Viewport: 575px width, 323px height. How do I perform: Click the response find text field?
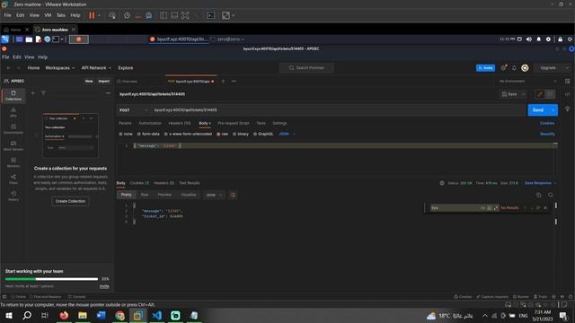455,207
